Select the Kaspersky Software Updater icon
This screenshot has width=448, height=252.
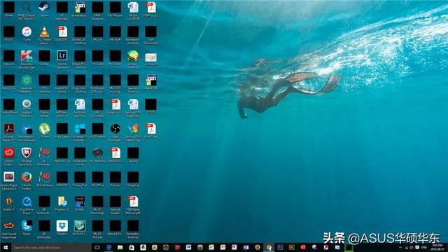tap(27, 80)
